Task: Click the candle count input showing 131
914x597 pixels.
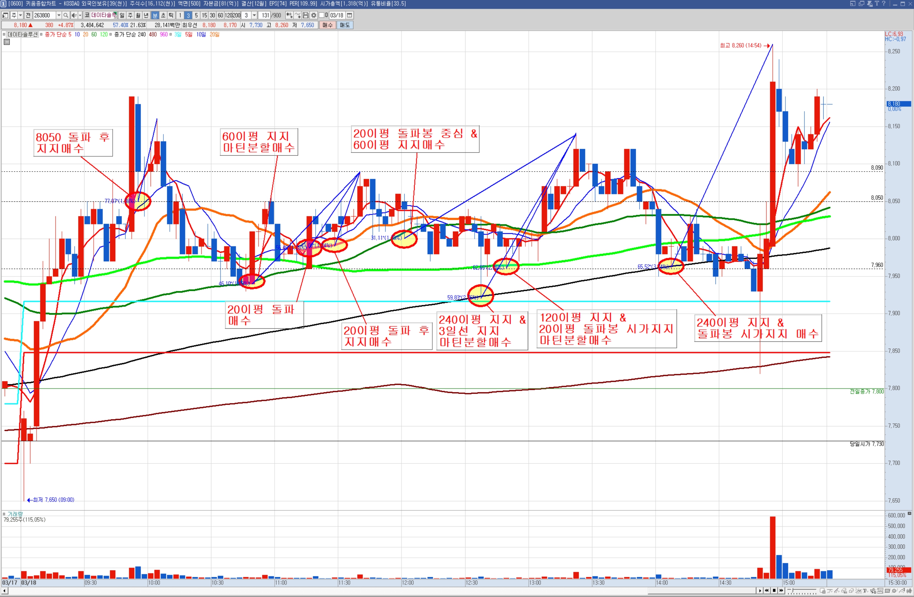Action: pos(265,15)
